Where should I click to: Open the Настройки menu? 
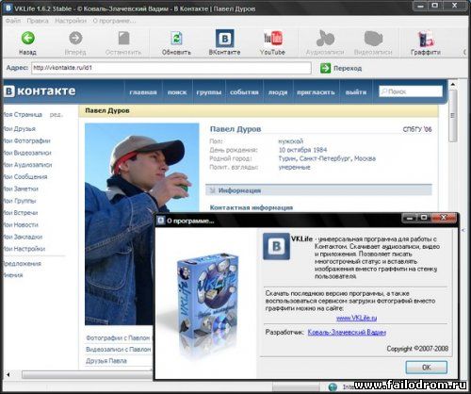[x=71, y=21]
